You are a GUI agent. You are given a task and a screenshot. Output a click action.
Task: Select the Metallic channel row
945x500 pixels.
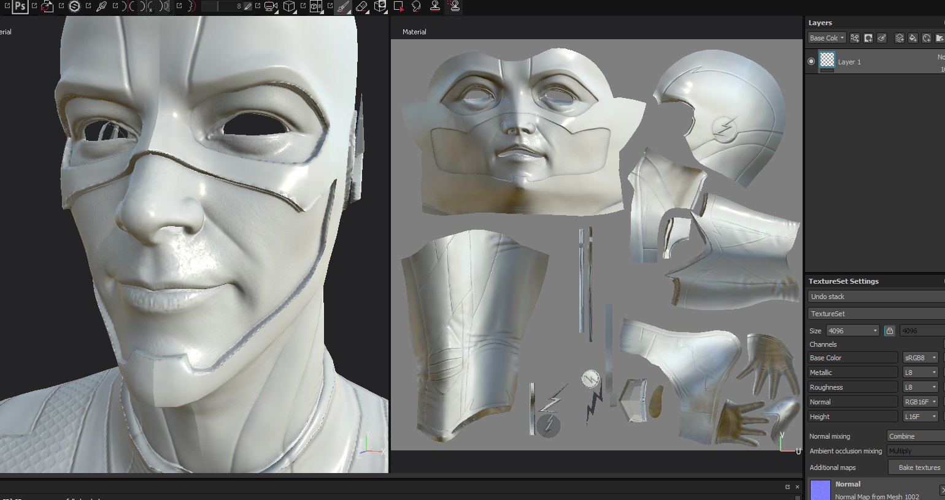coord(853,373)
